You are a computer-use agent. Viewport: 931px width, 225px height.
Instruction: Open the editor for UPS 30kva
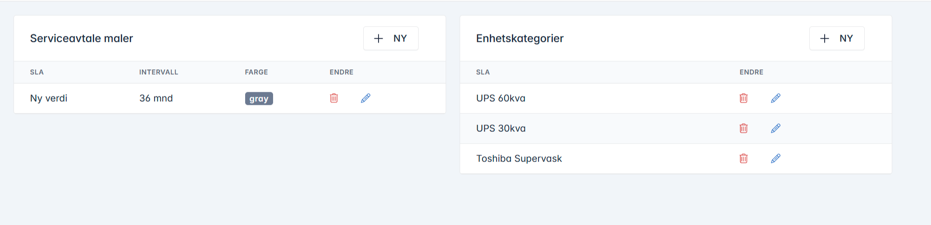776,128
